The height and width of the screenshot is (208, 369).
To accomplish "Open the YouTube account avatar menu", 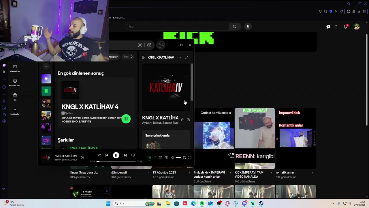I will pos(357,27).
